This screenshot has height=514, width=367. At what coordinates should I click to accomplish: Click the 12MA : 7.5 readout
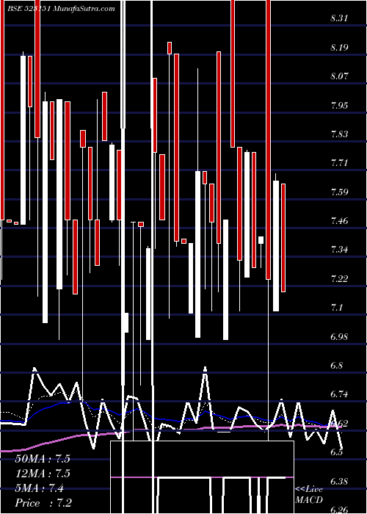point(43,474)
